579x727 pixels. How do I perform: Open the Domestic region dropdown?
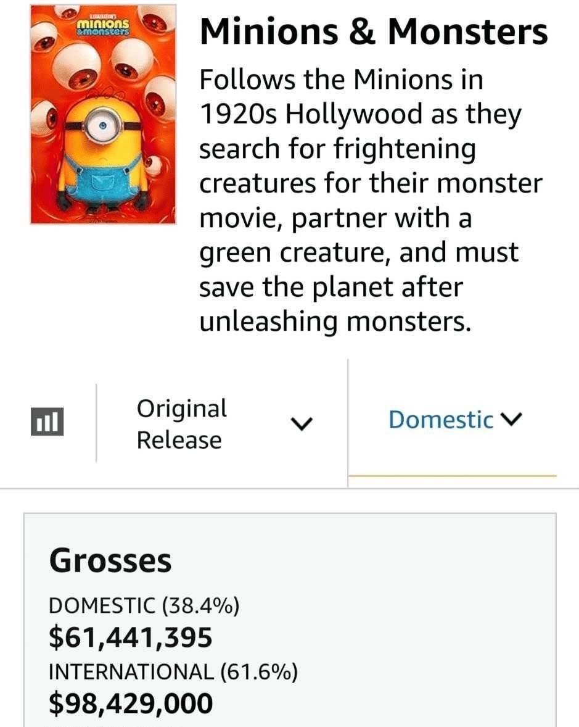[x=455, y=420]
